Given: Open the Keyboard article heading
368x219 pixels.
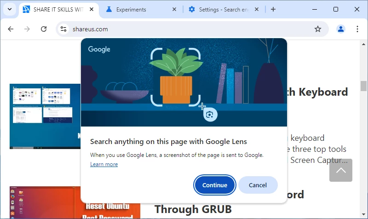Looking at the screenshot, I should click(317, 92).
